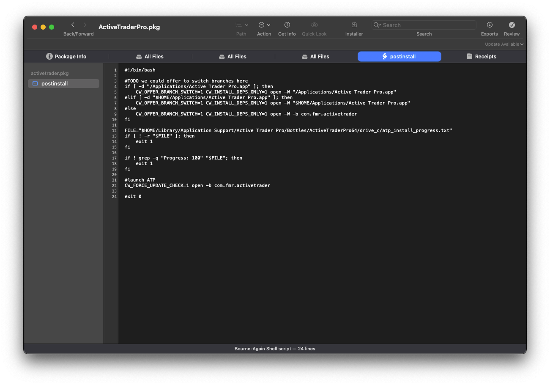550x385 pixels.
Task: Open the first All Files tab
Action: point(150,56)
